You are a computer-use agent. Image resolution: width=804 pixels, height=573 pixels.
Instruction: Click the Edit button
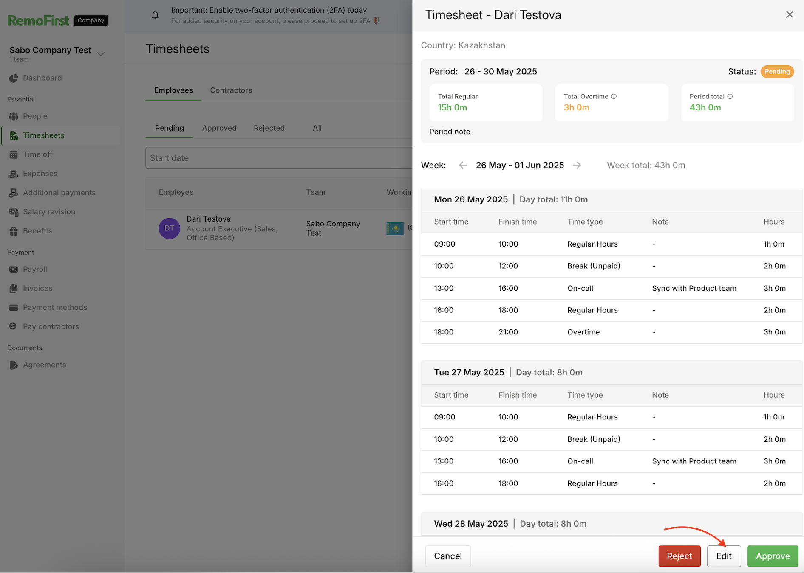pyautogui.click(x=724, y=556)
